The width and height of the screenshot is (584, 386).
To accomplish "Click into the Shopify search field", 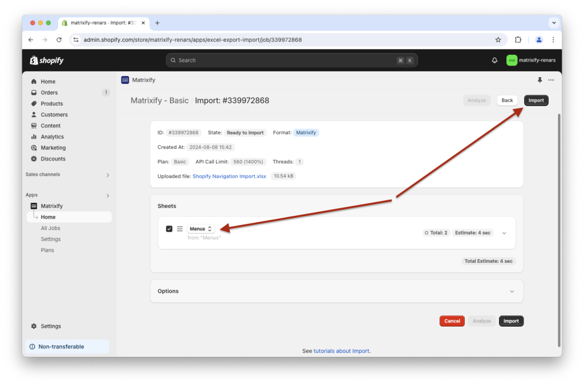I will pyautogui.click(x=291, y=60).
